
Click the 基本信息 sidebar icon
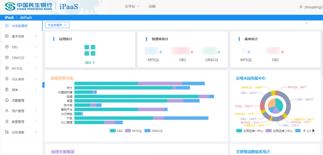tap(7, 36)
